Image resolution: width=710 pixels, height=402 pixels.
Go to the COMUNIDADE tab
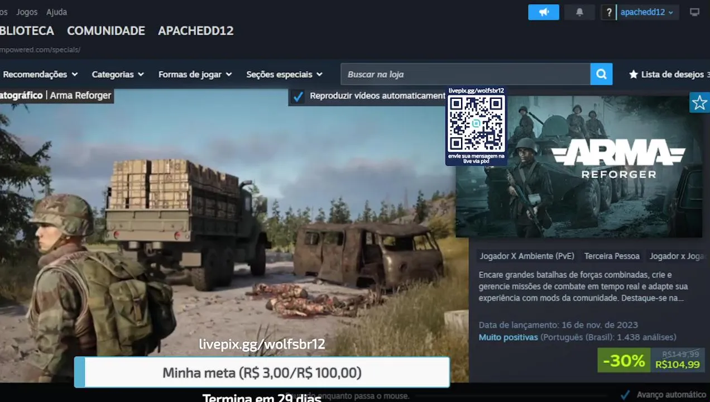[x=106, y=31]
